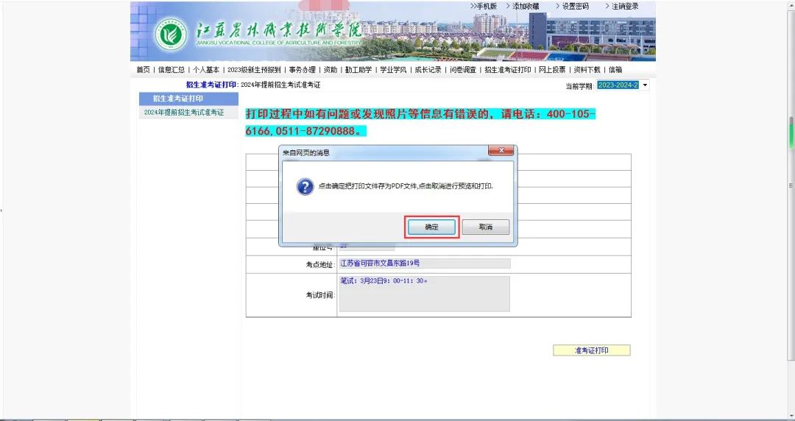Open the 资料下载 menu

point(587,70)
